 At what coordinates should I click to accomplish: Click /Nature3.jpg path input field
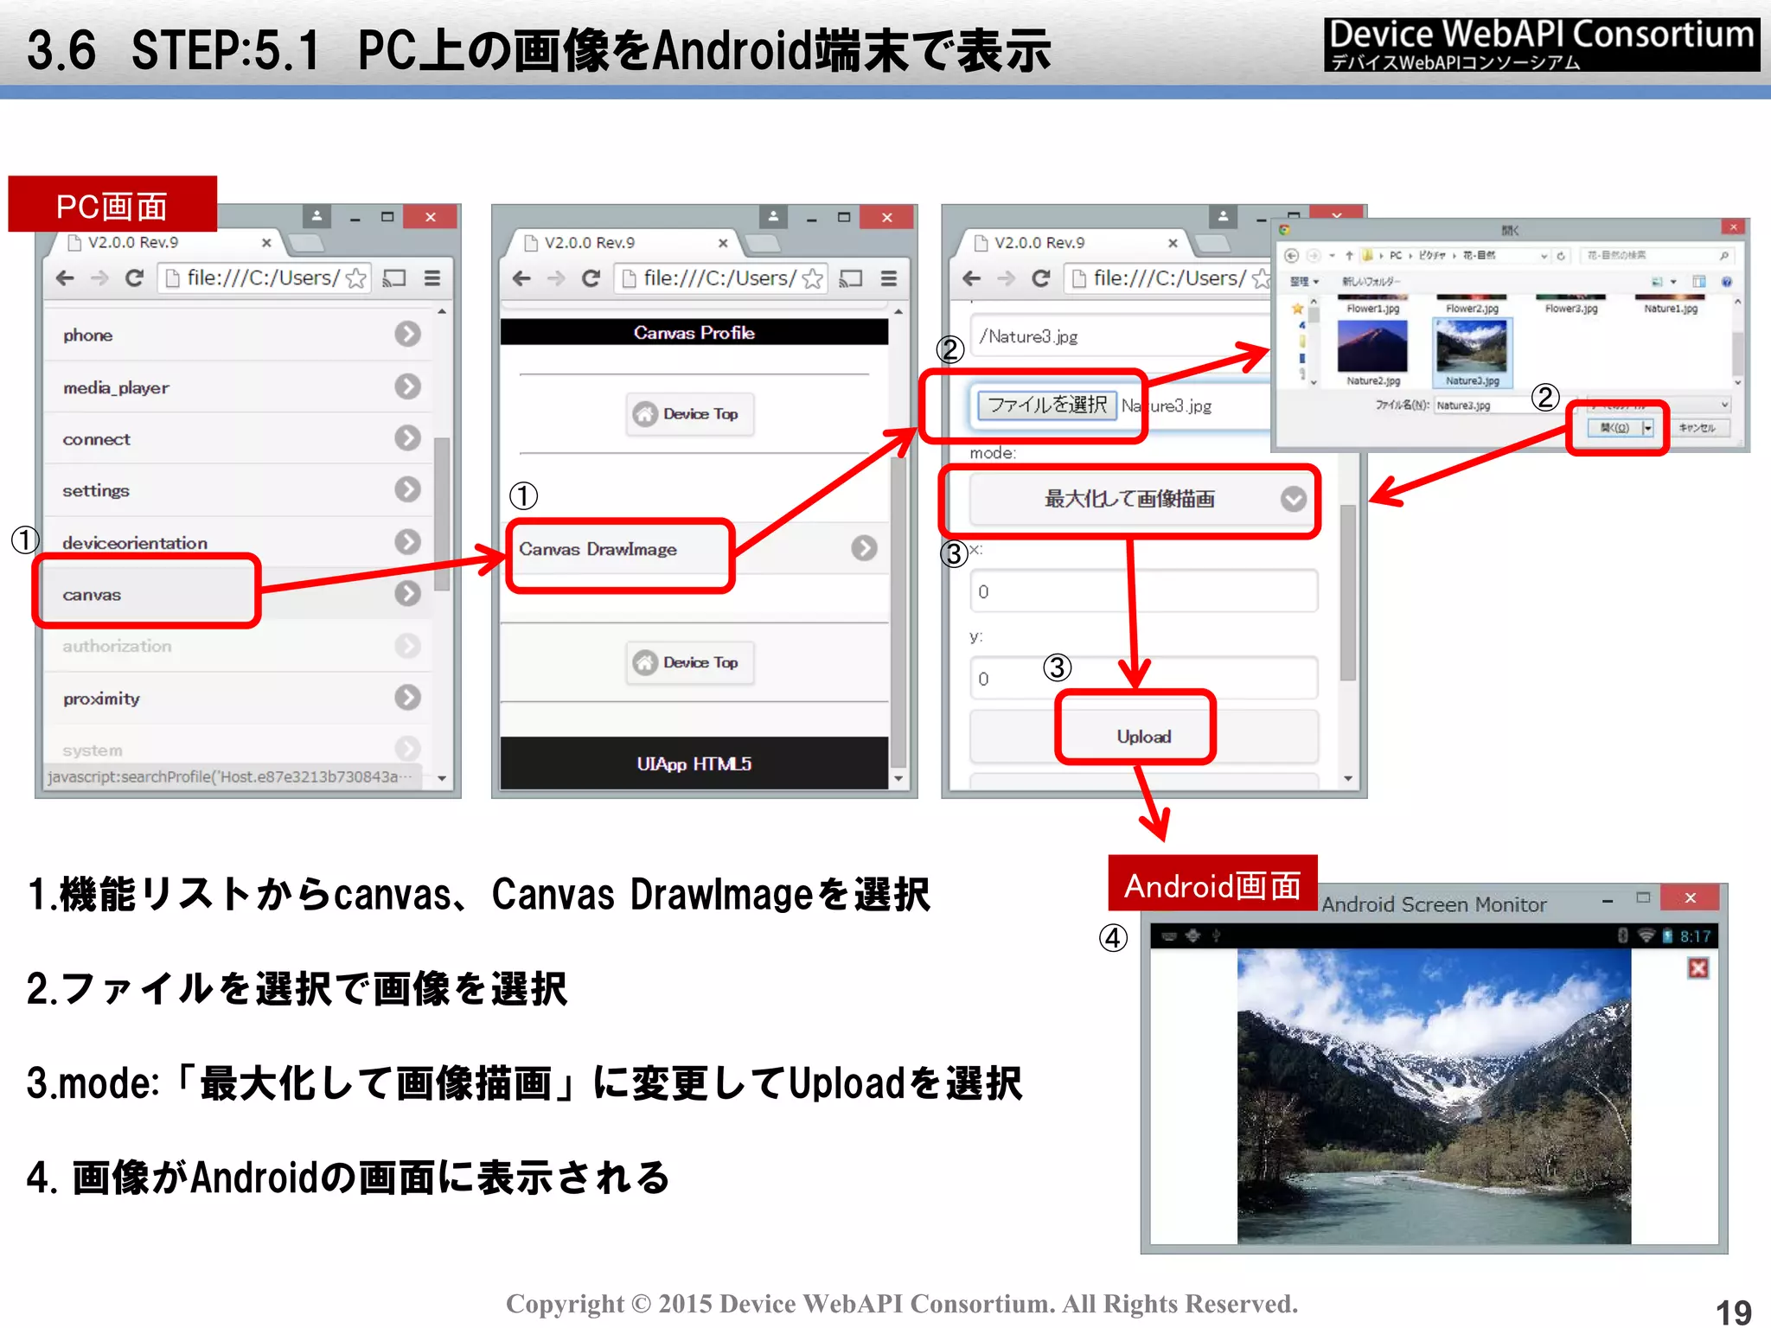click(x=1122, y=336)
